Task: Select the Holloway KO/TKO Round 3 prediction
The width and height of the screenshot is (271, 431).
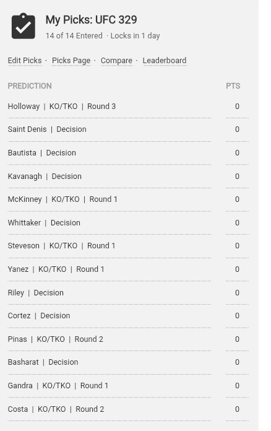Action: click(x=62, y=107)
